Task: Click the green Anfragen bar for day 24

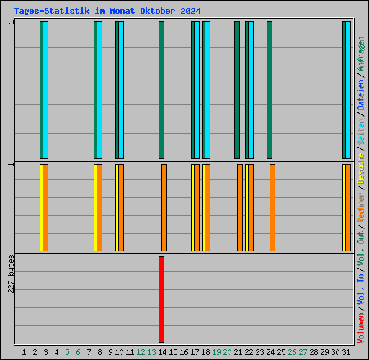Action: click(270, 90)
